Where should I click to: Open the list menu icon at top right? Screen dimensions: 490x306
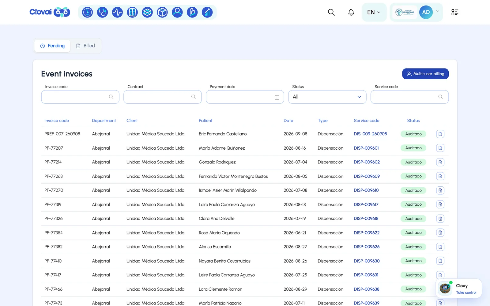(455, 12)
